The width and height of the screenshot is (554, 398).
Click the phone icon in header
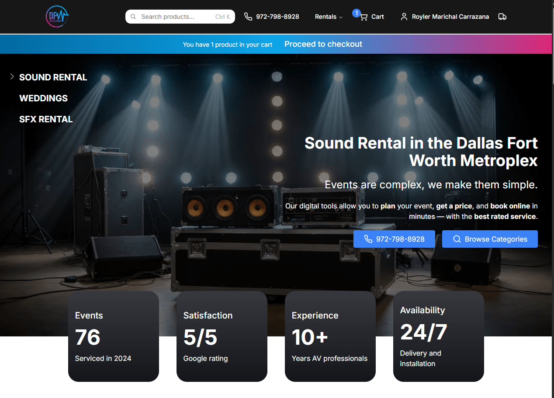pyautogui.click(x=248, y=17)
